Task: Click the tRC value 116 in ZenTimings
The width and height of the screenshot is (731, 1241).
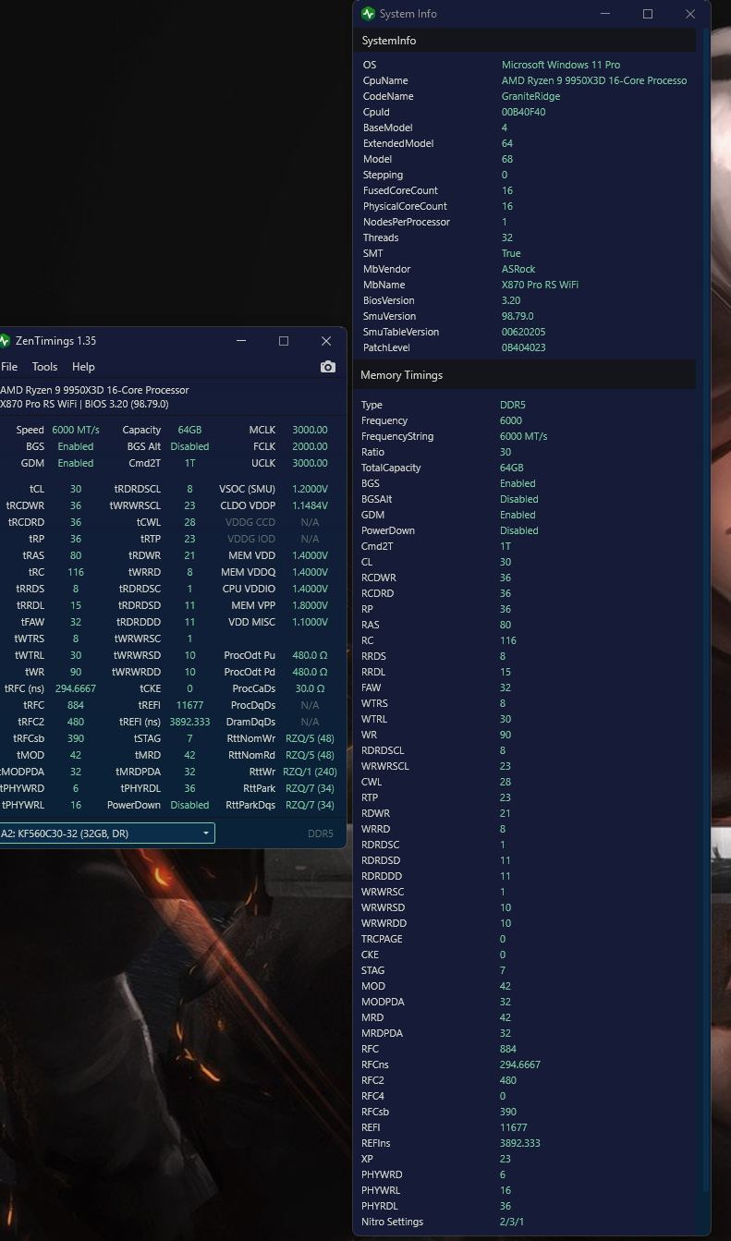Action: [x=76, y=572]
